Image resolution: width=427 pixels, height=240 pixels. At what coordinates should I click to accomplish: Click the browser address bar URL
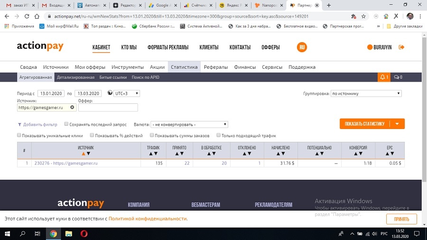[181, 16]
